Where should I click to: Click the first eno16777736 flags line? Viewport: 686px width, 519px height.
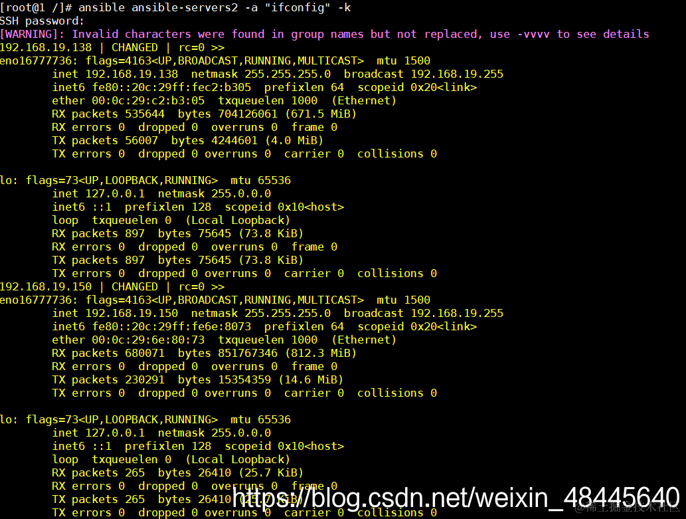pos(215,60)
